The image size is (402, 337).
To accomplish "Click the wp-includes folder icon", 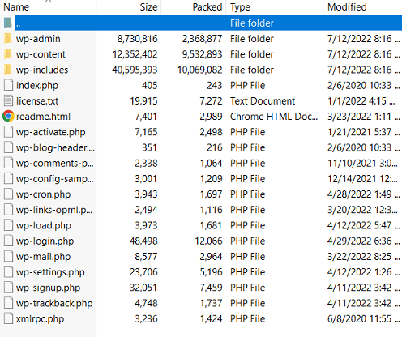I will point(8,70).
